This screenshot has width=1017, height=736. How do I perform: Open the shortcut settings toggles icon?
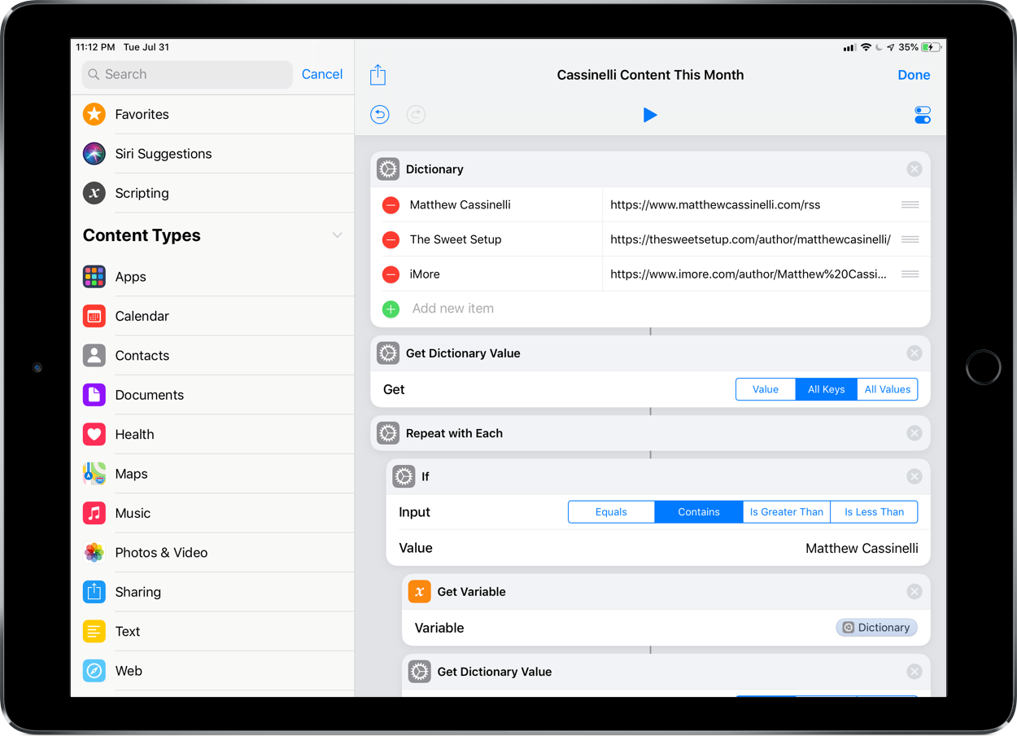(922, 115)
